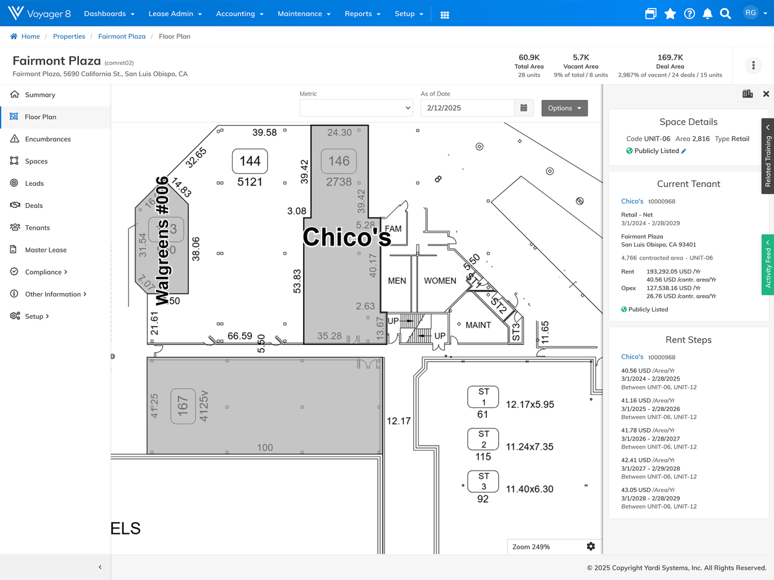Viewport: 774px width, 580px height.
Task: Click the building icon above Space Details
Action: (x=747, y=93)
